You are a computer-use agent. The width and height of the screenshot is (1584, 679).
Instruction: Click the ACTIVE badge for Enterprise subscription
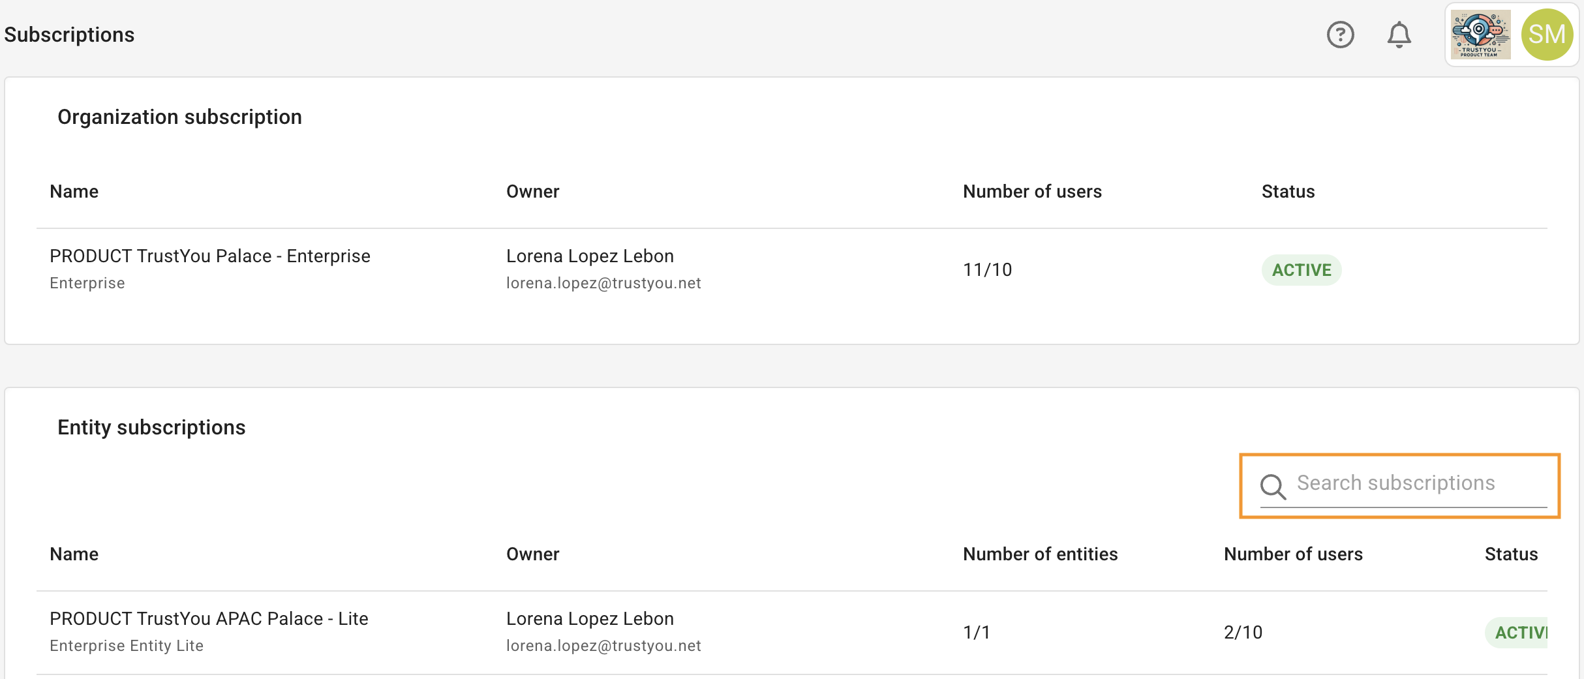pyautogui.click(x=1301, y=270)
